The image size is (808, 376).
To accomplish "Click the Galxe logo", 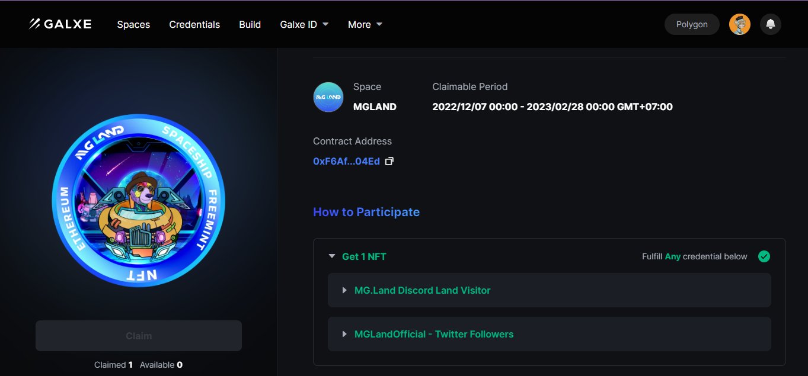I will (60, 24).
